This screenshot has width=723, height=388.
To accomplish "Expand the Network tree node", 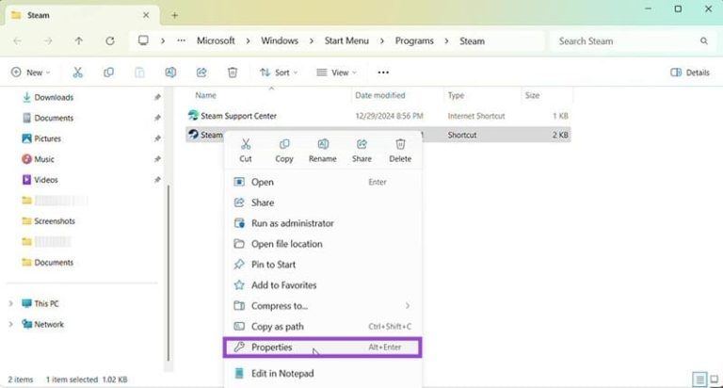I will click(11, 325).
